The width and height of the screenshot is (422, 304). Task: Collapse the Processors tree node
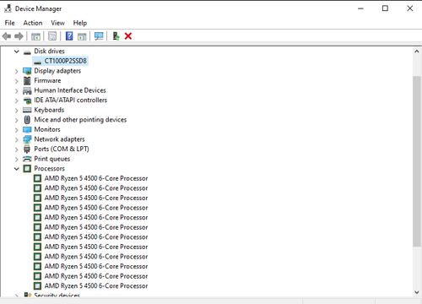pyautogui.click(x=17, y=169)
